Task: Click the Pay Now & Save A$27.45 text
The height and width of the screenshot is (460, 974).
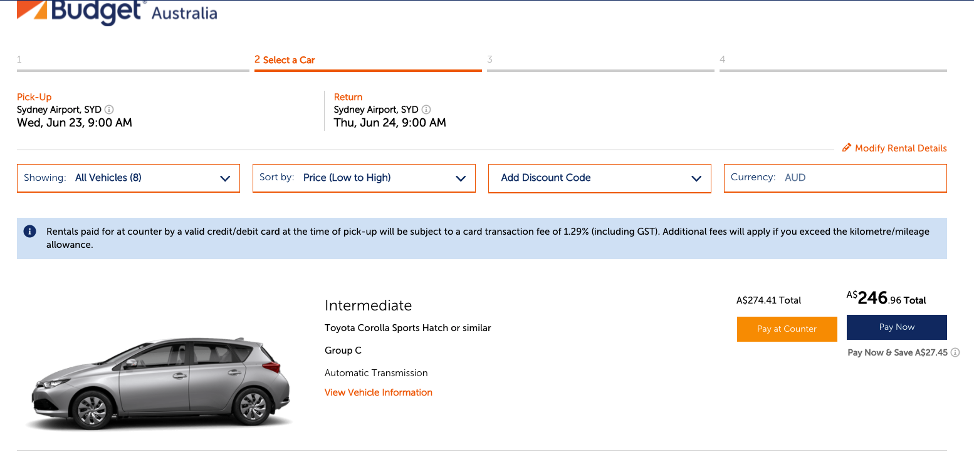Action: (x=898, y=352)
